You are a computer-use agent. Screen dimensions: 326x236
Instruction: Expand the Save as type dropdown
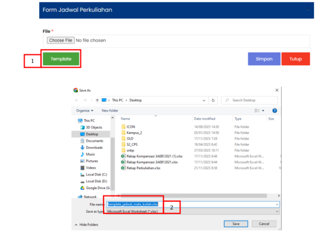277,212
